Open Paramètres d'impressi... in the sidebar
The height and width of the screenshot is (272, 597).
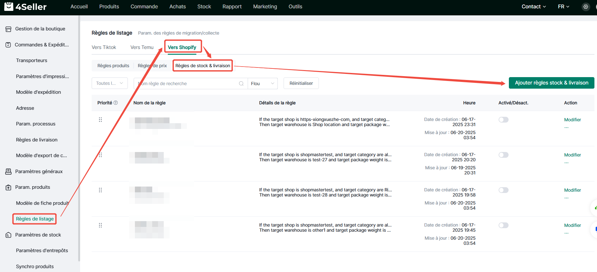(x=42, y=76)
